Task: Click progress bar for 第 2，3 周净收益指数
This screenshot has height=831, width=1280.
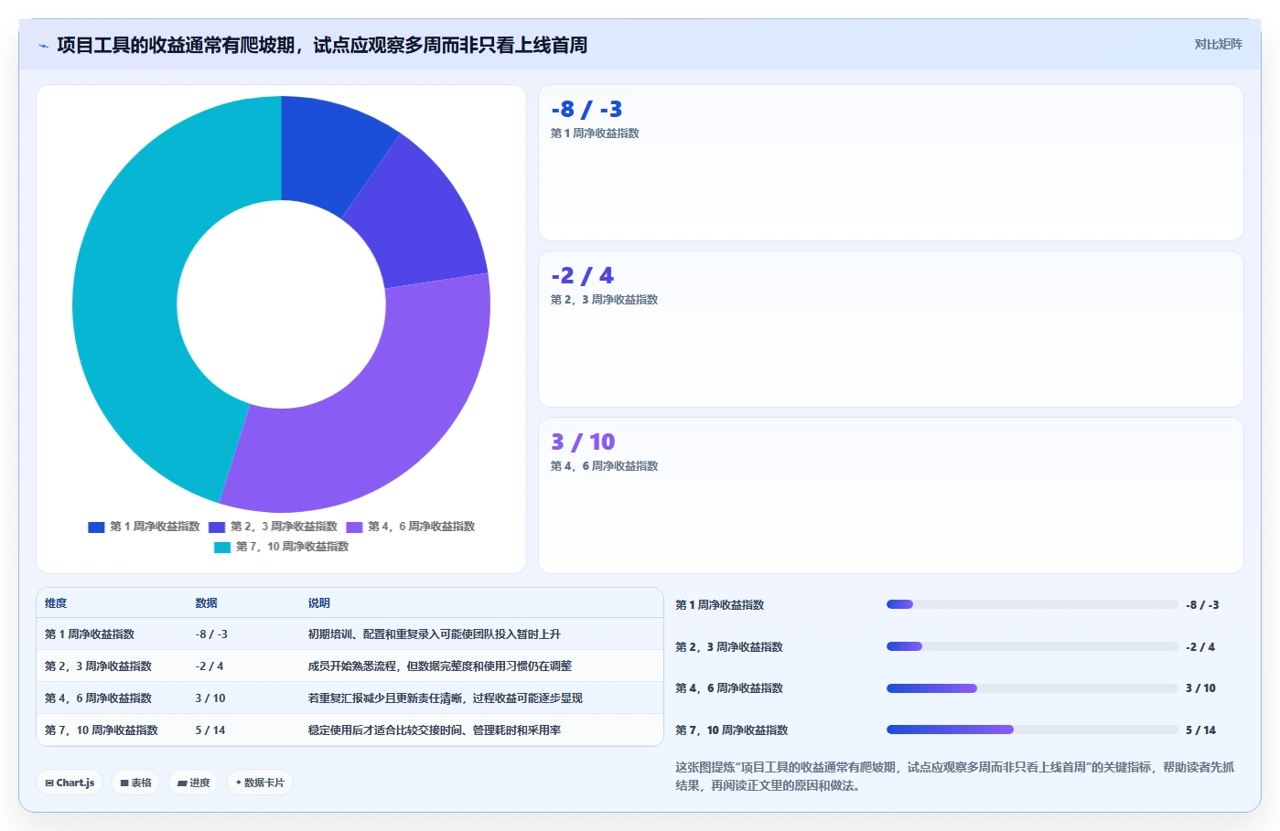Action: click(1032, 646)
